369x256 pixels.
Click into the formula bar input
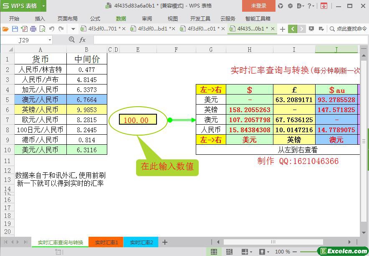pyautogui.click(x=230, y=40)
